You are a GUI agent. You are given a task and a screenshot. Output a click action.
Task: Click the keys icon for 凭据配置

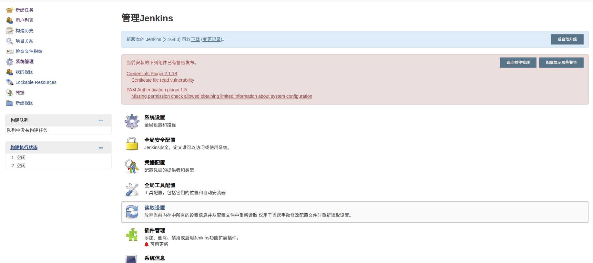(x=132, y=167)
